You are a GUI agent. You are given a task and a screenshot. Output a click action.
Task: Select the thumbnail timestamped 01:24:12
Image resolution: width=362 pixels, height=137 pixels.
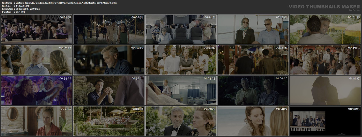[x=109, y=121]
